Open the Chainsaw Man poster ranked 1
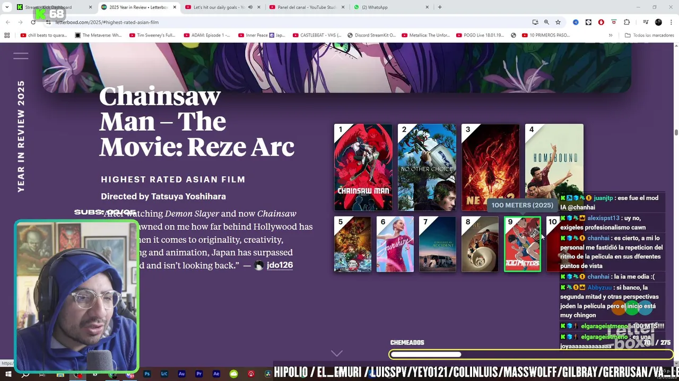679x381 pixels. point(363,167)
